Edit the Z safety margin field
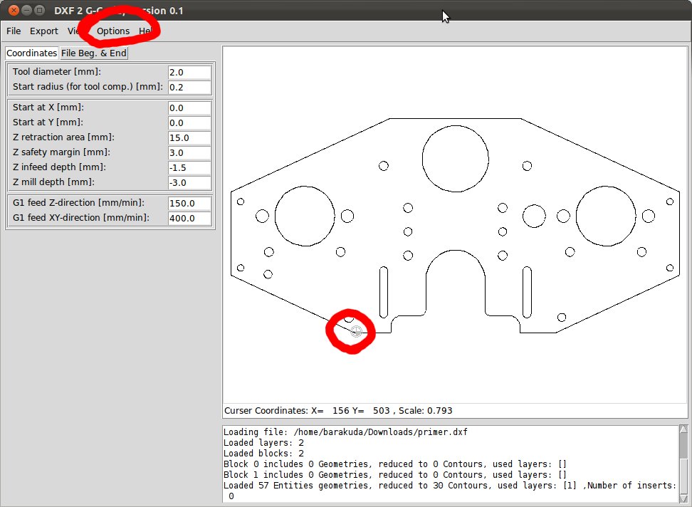Viewport: 692px width, 507px height. click(x=189, y=152)
